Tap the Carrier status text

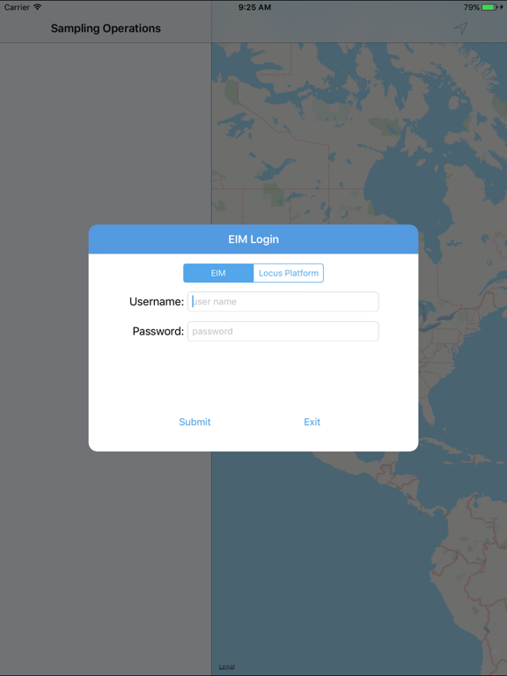pyautogui.click(x=17, y=7)
